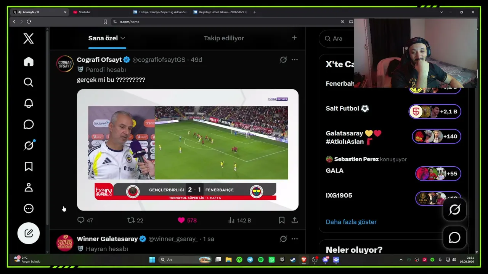Open floating Grok button
This screenshot has width=488, height=274.
(x=454, y=210)
